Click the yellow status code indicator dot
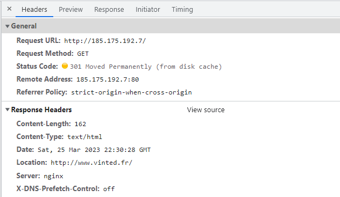 pos(65,65)
